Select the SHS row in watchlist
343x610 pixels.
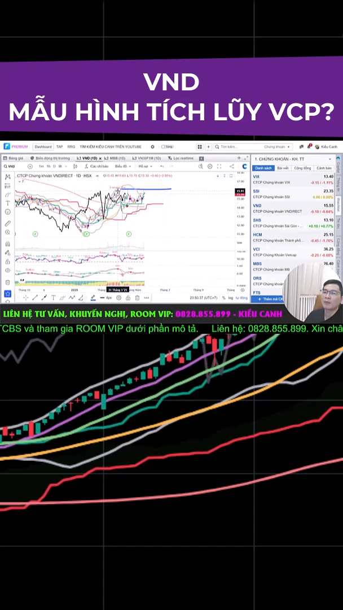click(x=293, y=223)
